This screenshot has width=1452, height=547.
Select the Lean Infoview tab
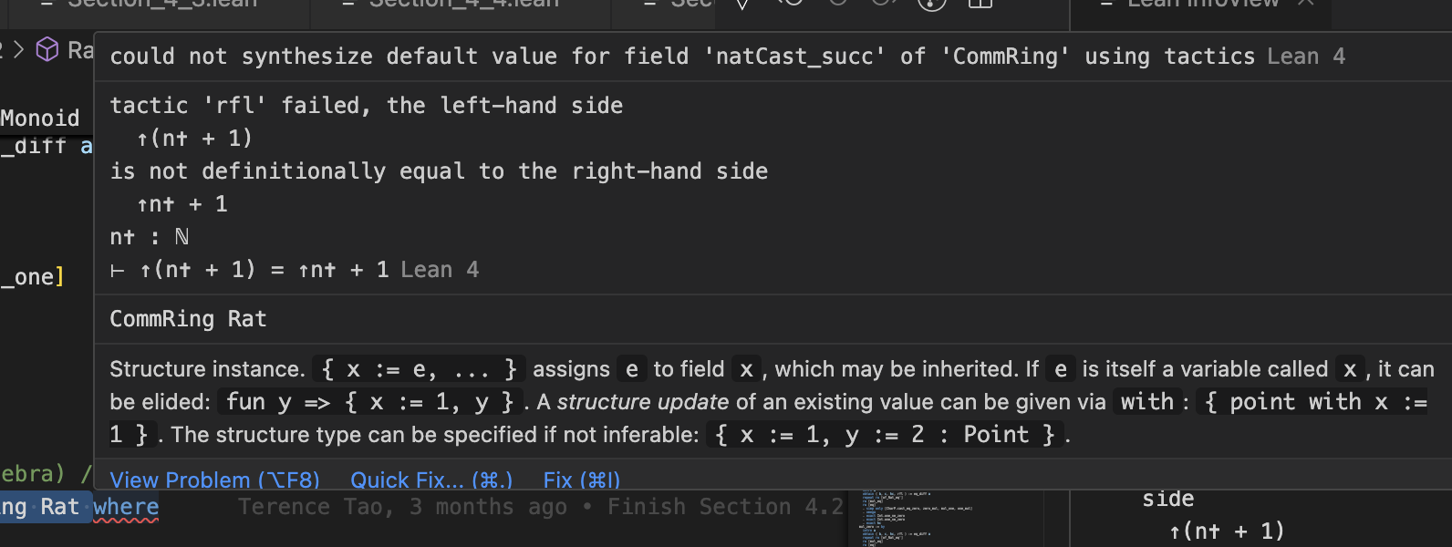pyautogui.click(x=1204, y=3)
